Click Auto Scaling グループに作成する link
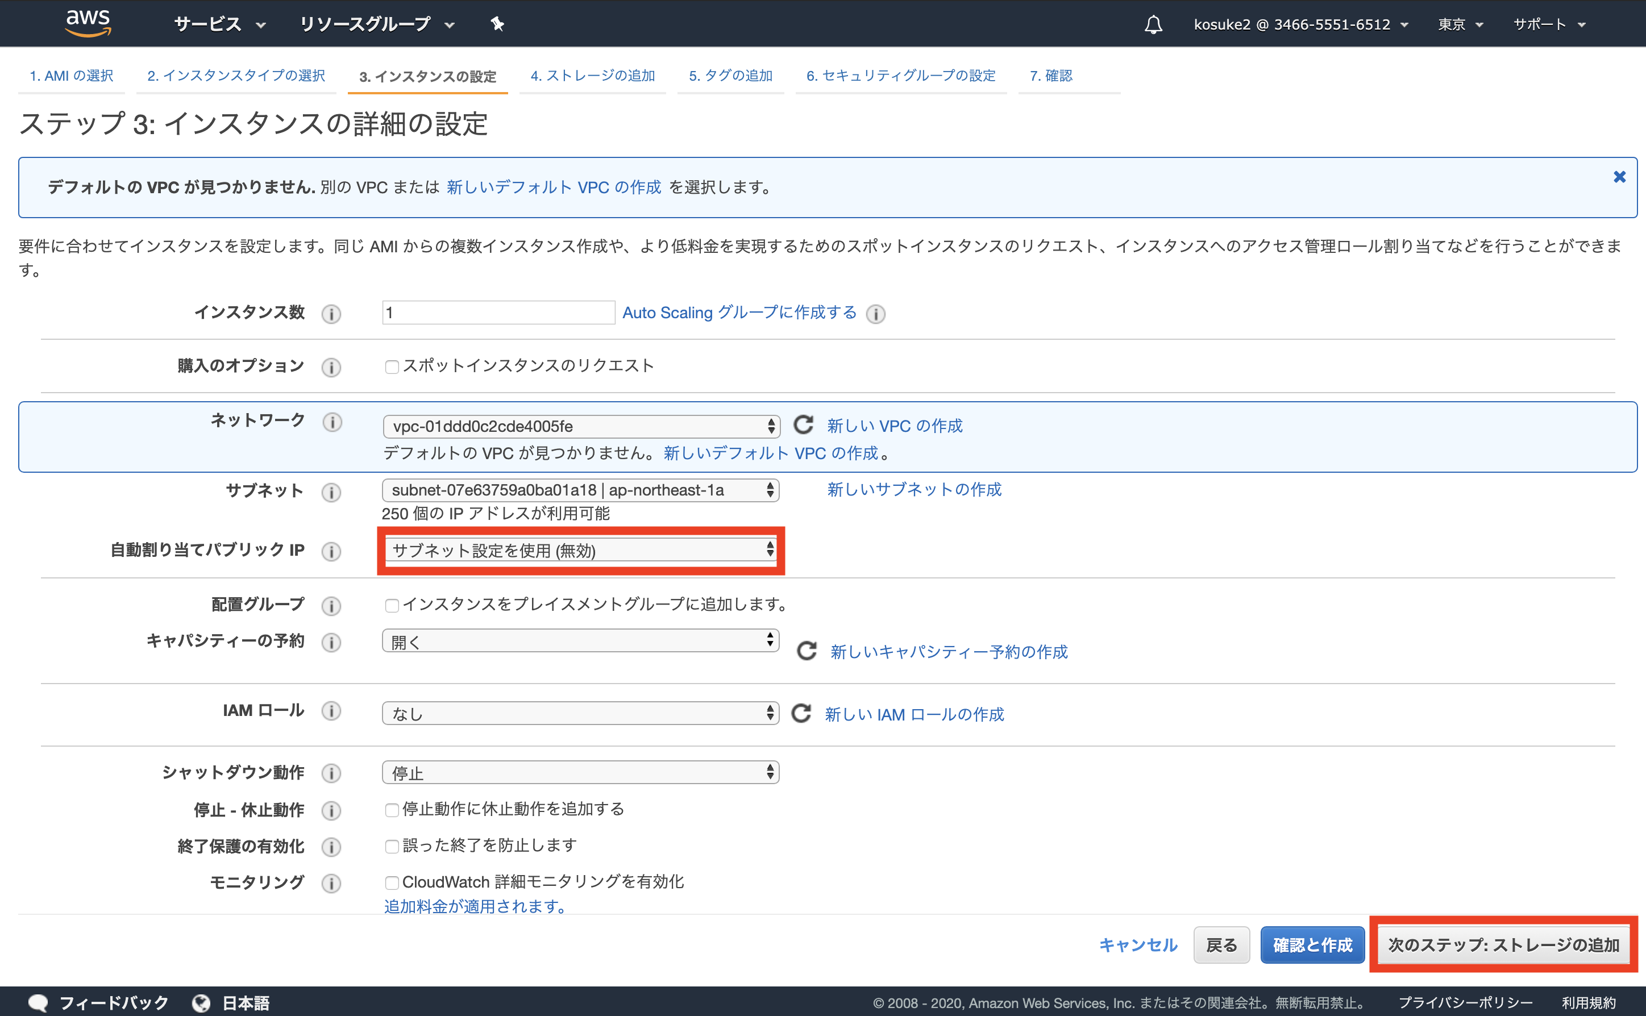 pos(739,313)
